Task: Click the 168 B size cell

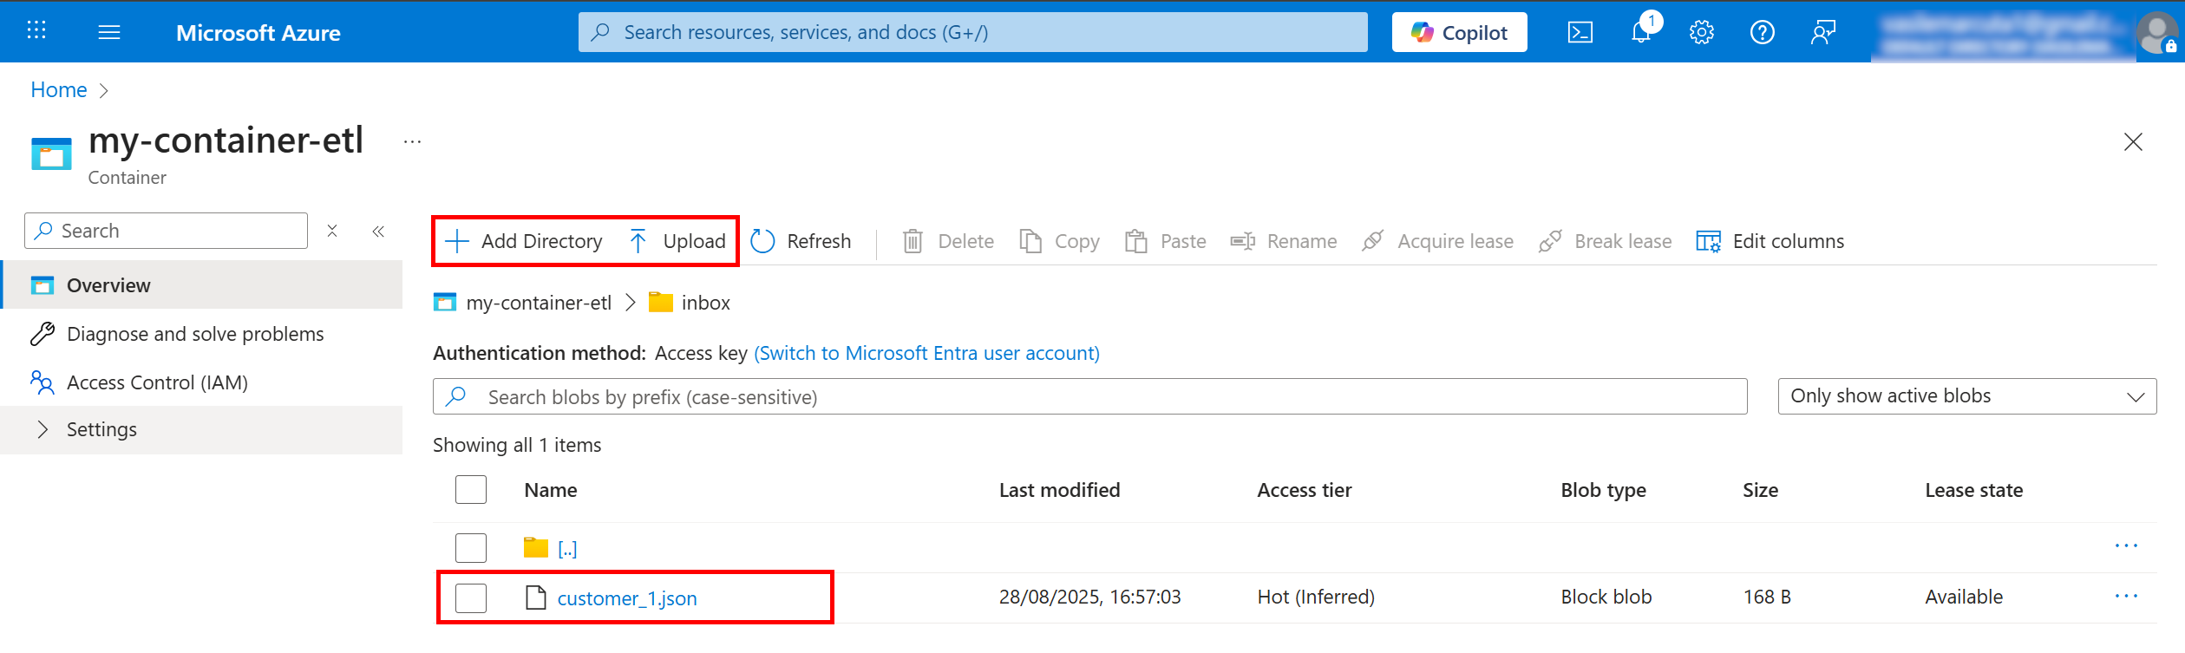Action: tap(1767, 597)
